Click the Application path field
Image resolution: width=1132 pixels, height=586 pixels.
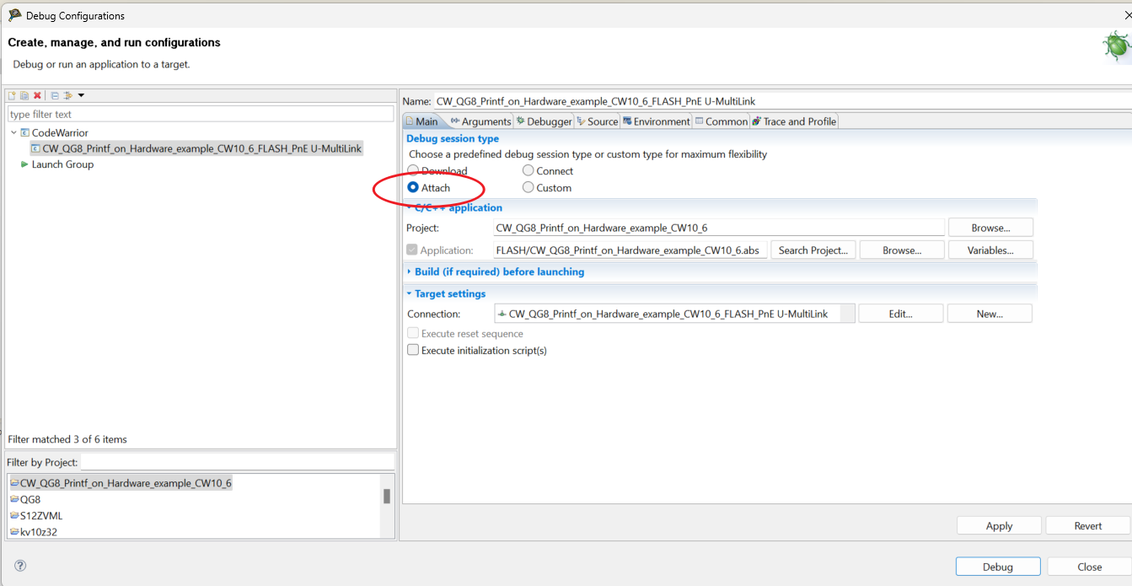coord(630,250)
